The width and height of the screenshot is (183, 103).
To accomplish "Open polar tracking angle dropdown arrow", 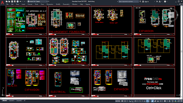I will coord(138,101).
